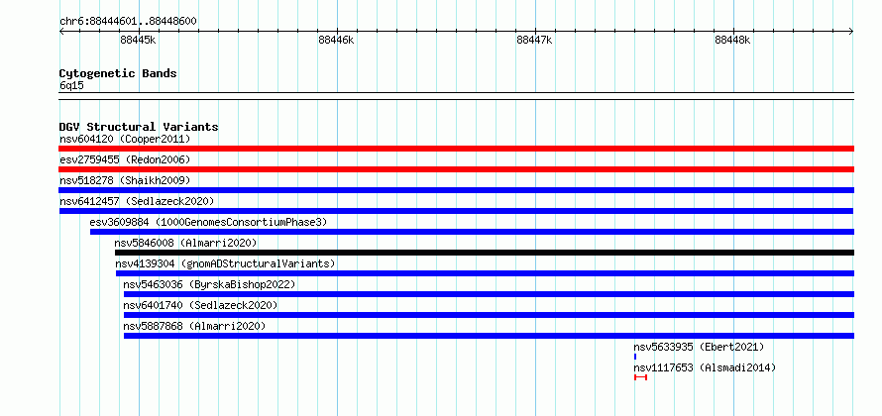Screen dimensions: 882x416
Task: Click the DGV Structural Variants track title
Action: click(x=139, y=127)
